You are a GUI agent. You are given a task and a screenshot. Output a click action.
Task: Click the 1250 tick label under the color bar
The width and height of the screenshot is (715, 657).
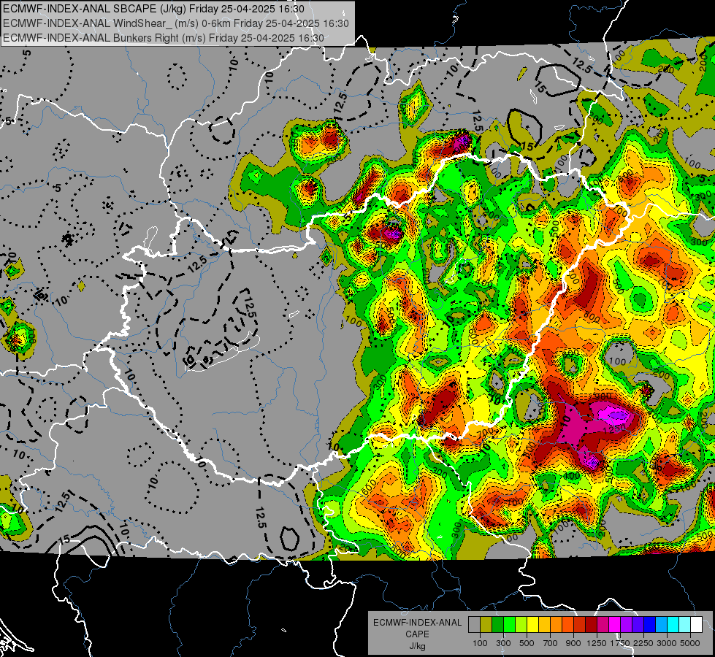tap(597, 643)
